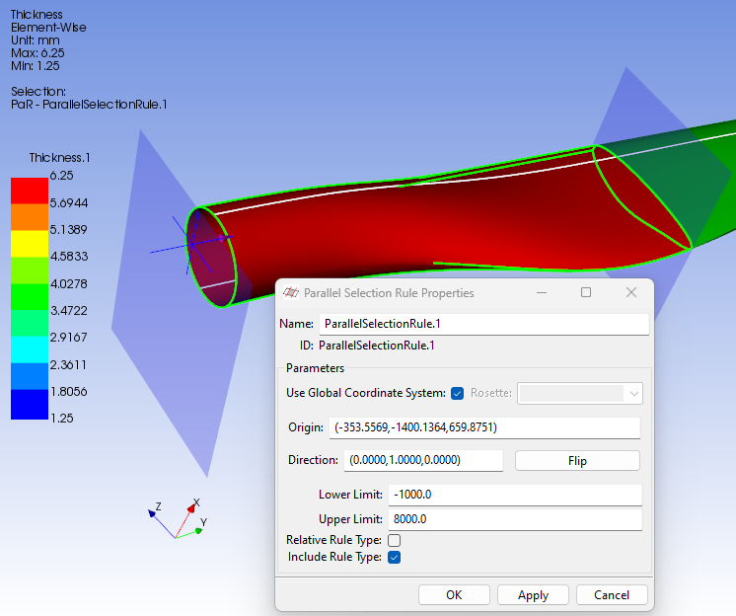Click Apply to apply rule settings
Viewport: 736px width, 616px height.
coord(533,595)
